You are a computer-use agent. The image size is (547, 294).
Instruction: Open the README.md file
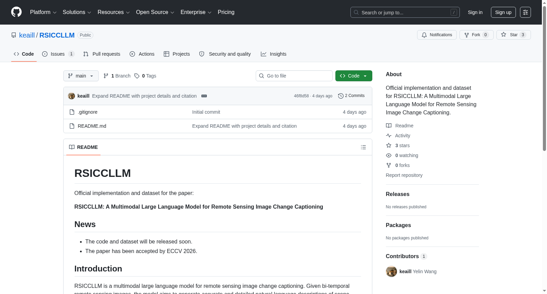(92, 126)
